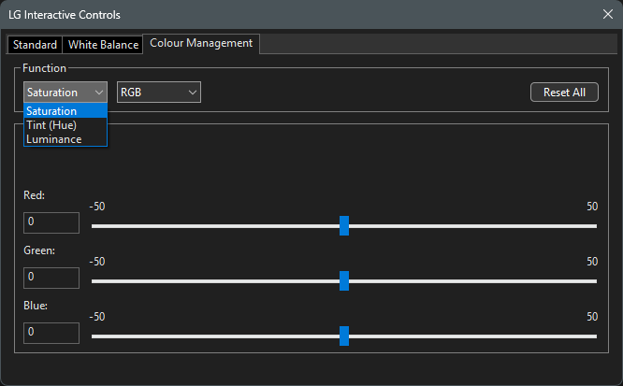
Task: Expand the RGB colour group dropdown
Action: click(x=159, y=93)
